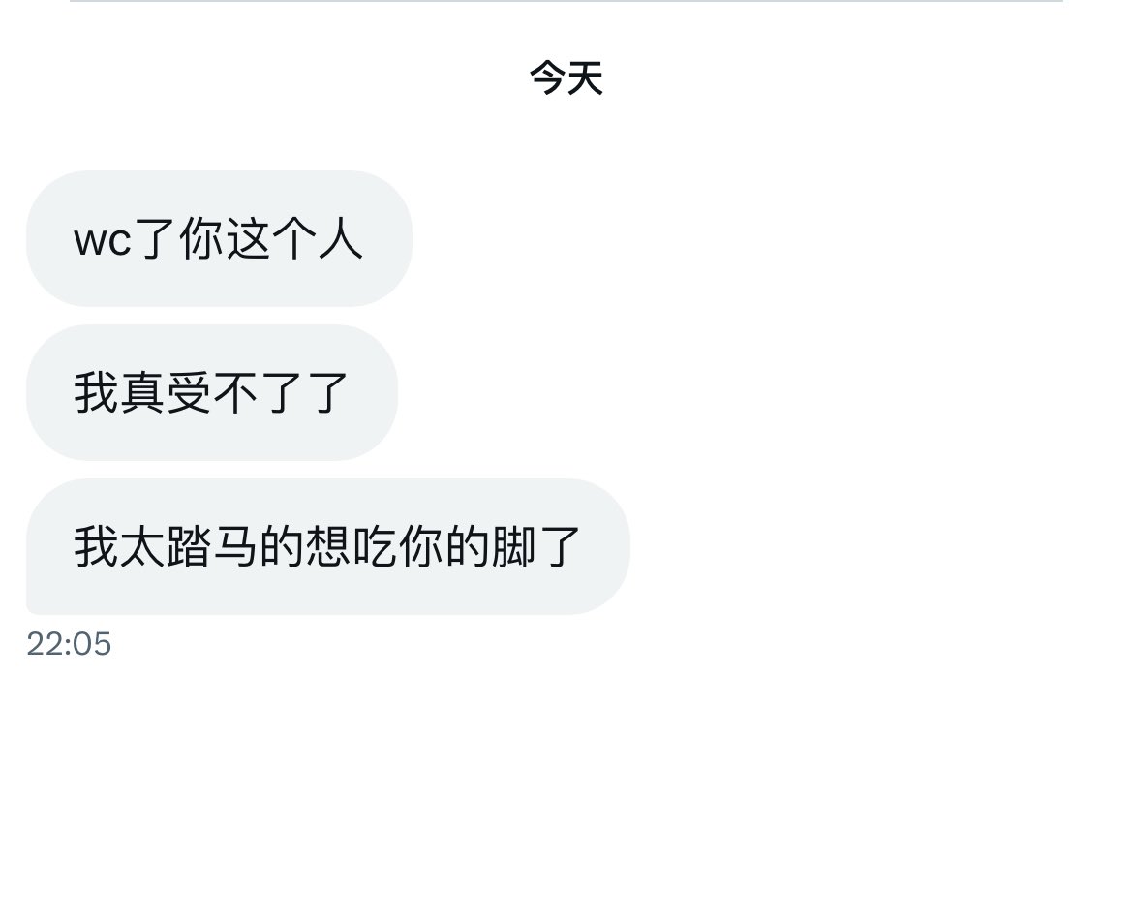
Task: Click the character "今" in date label
Action: point(547,77)
